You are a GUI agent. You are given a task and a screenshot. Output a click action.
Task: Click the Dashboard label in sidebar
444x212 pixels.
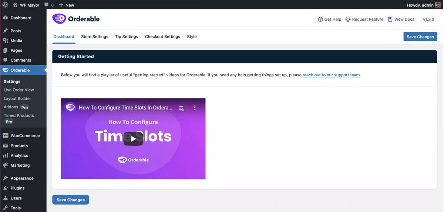pyautogui.click(x=21, y=18)
